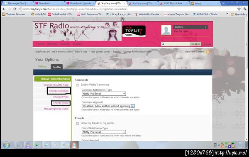Screen dimensions: 249x157
Task: Switch to second StayFany.com browser tab
Action: [142, 3]
